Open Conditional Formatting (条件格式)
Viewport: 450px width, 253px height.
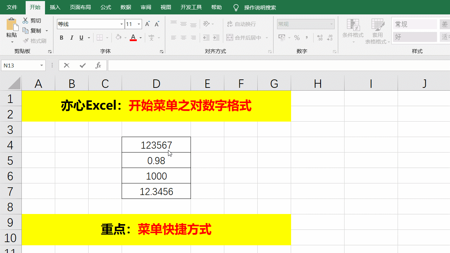(353, 31)
